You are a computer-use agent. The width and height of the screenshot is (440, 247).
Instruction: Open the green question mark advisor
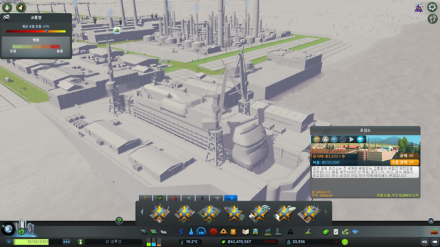119,221
